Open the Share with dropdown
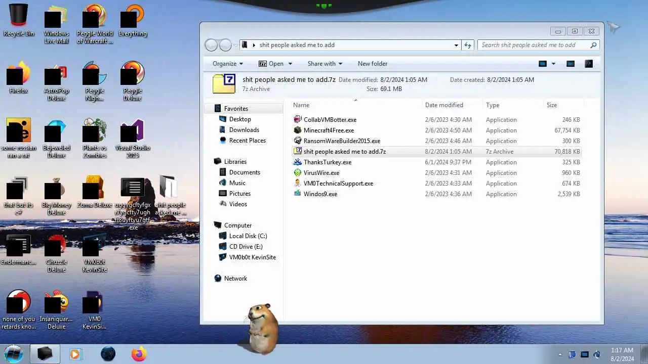The height and width of the screenshot is (364, 648). (325, 64)
